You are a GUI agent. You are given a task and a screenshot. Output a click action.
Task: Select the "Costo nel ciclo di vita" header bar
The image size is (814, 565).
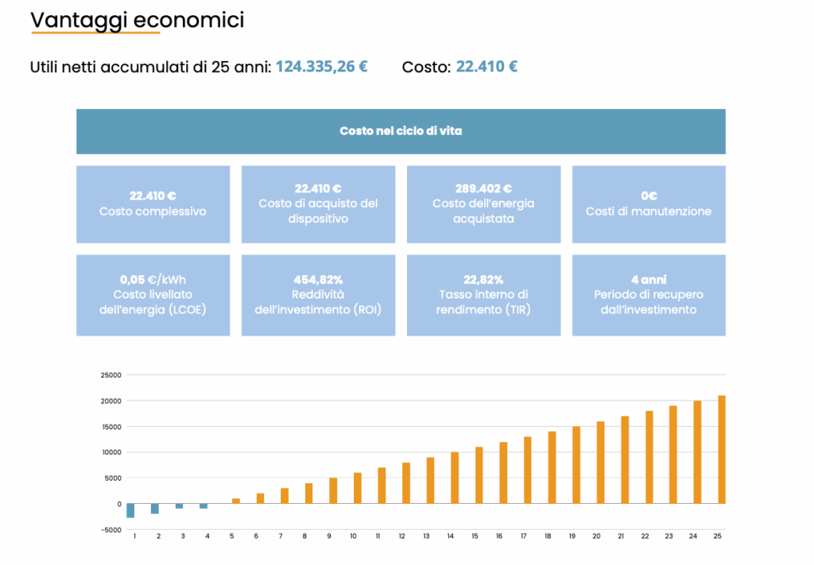click(x=401, y=131)
